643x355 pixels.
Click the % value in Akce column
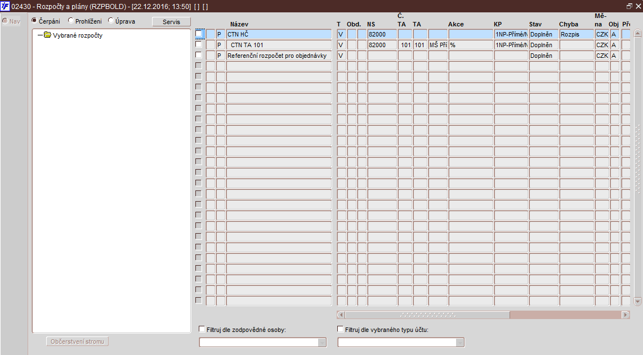(x=471, y=45)
